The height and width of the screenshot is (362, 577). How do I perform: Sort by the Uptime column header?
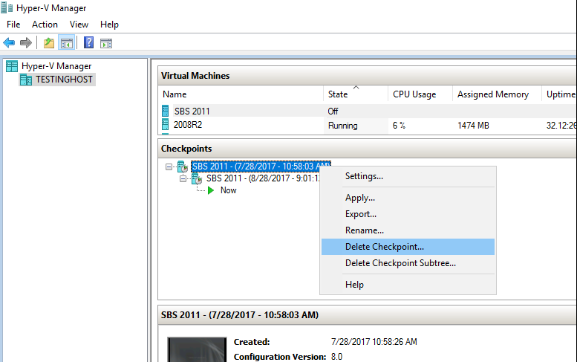[559, 94]
